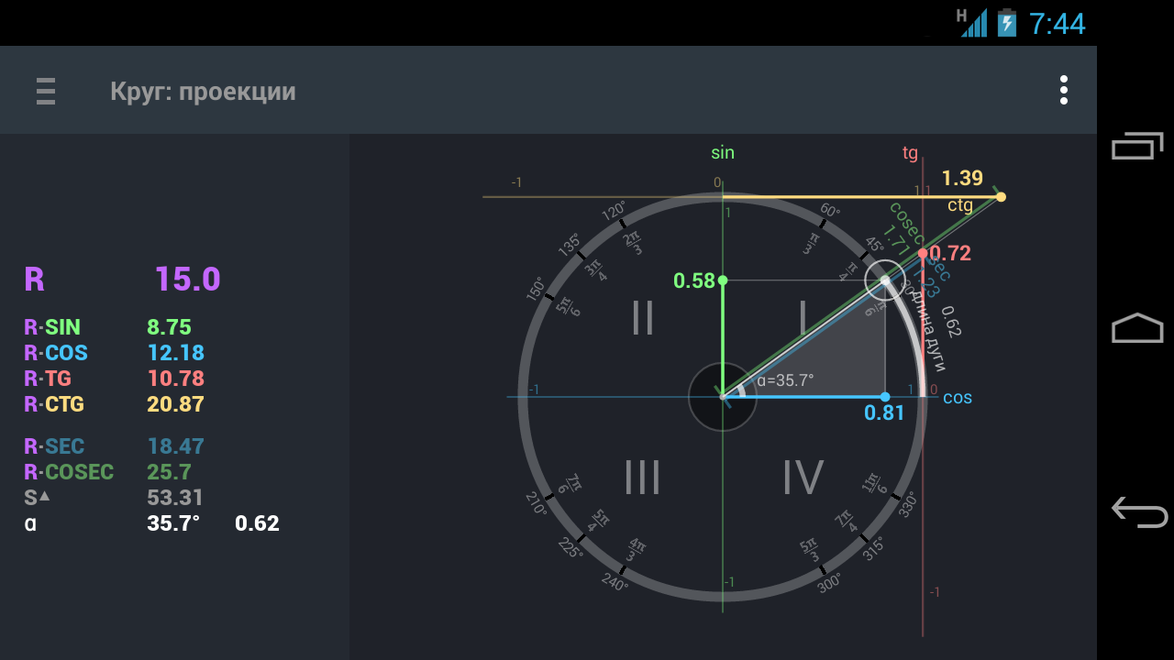Tap quadrant IV label
1174x660 pixels.
[803, 478]
